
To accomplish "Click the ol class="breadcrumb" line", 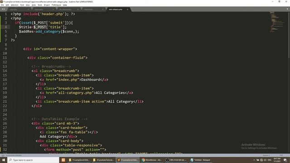I will point(55,71).
